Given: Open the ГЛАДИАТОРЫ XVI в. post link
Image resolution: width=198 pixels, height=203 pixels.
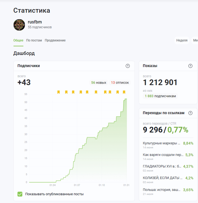Looking at the screenshot, I should 162,166.
